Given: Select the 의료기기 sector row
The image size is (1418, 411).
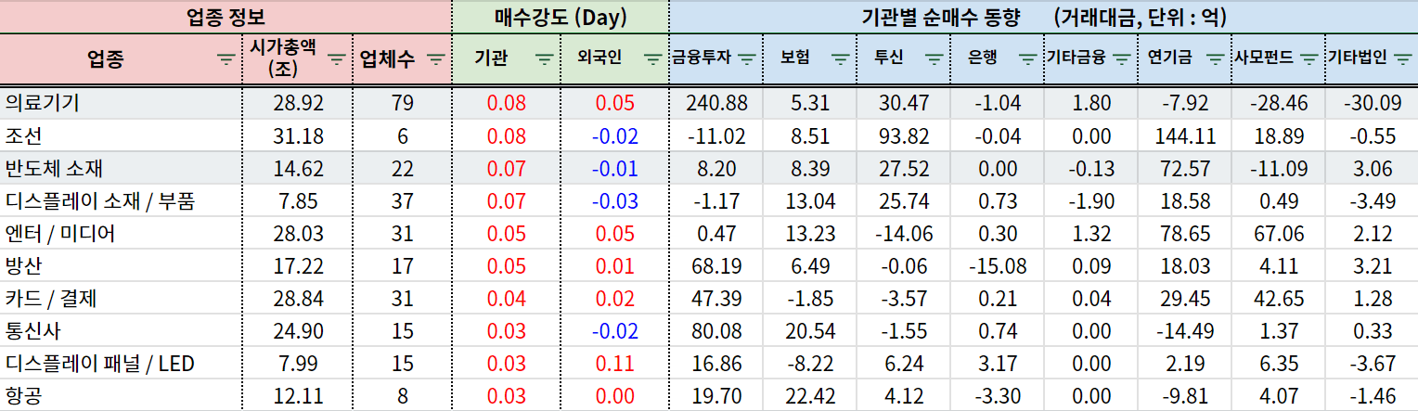Looking at the screenshot, I should point(42,104).
